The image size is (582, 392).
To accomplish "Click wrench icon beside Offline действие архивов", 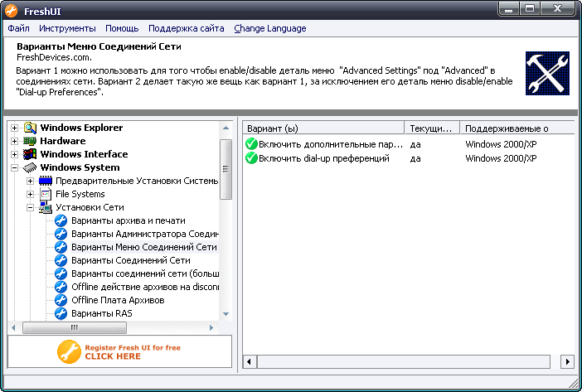I will click(61, 287).
